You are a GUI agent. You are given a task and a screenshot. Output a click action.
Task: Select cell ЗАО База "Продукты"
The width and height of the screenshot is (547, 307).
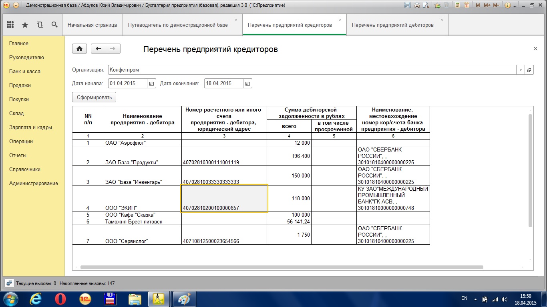[x=143, y=156]
